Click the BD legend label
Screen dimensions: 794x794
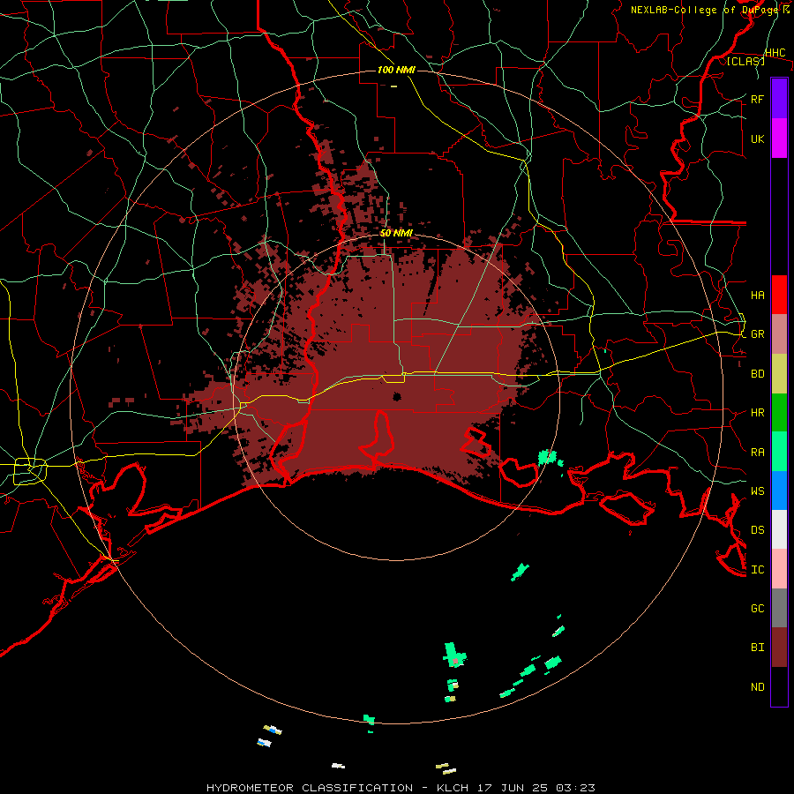click(757, 374)
